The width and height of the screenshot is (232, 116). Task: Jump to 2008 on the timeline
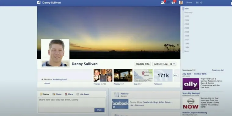[187, 36]
